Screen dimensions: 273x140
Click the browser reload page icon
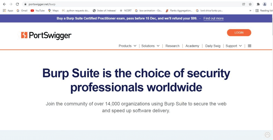tap(17, 4)
